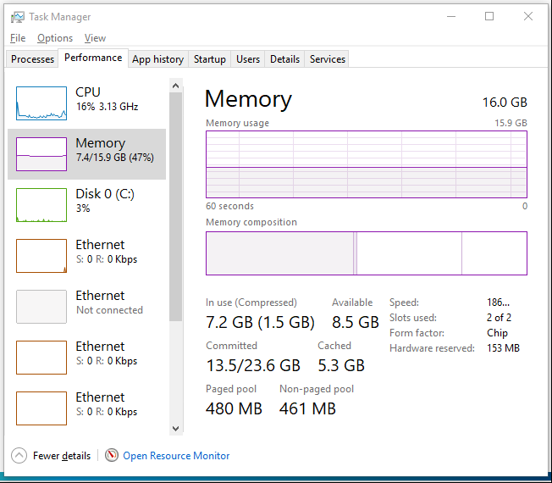Screen dimensions: 552x483
Task: Click the gray Not connected Ethernet thumbnail
Action: 41,307
